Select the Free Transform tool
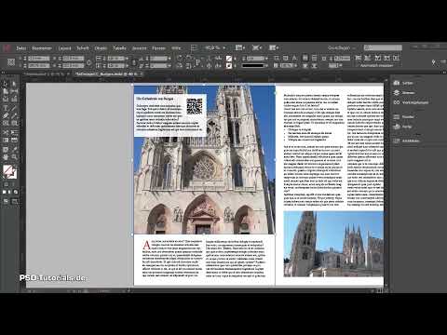 point(14,132)
